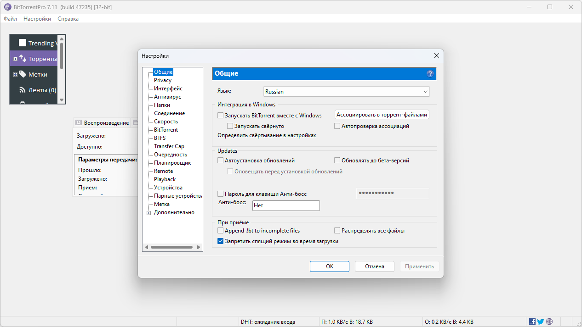Toggle Распределять все файлы checkbox

click(337, 231)
